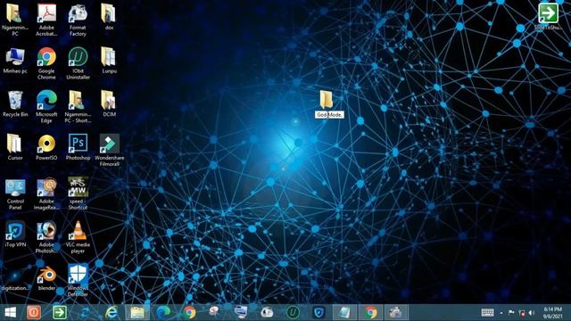Viewport: 571px width, 321px height.
Task: Open the volume speaker tray icon
Action: tap(532, 313)
